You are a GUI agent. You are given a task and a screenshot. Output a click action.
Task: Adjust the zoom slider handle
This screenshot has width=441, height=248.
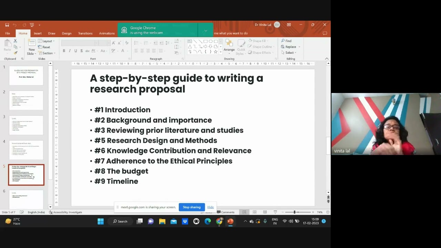click(295, 212)
